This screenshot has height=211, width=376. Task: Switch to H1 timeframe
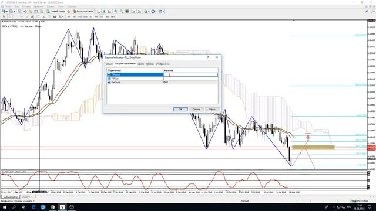(x=91, y=17)
